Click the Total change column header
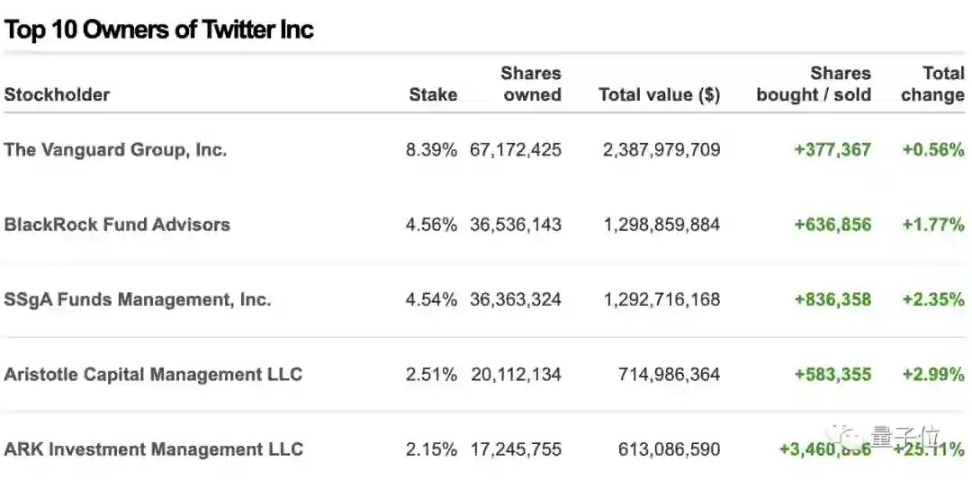972x480 pixels. [x=932, y=84]
